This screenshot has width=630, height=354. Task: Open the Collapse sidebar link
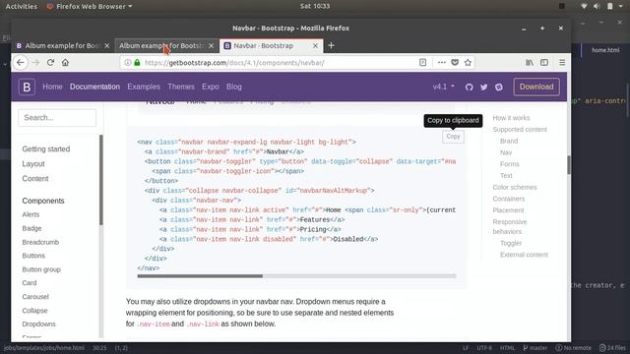click(x=34, y=311)
